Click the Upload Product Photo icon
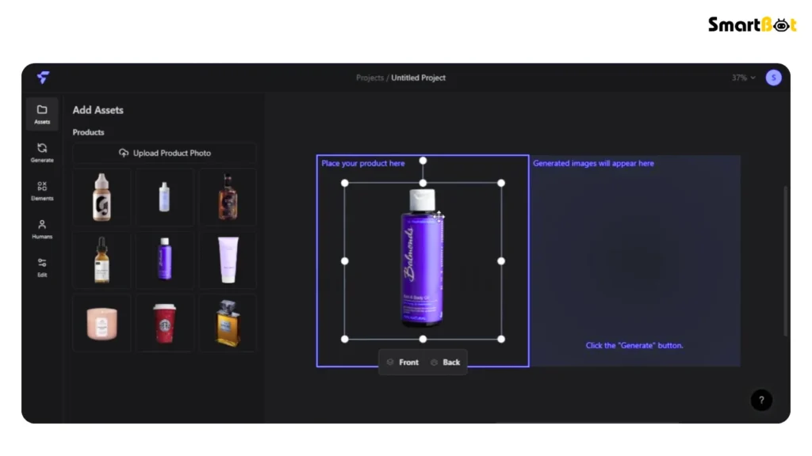The image size is (812, 456). (124, 152)
